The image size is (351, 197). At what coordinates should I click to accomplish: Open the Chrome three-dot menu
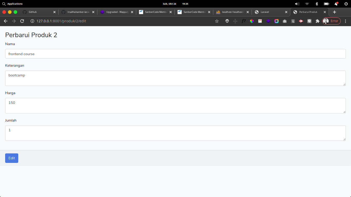(346, 21)
